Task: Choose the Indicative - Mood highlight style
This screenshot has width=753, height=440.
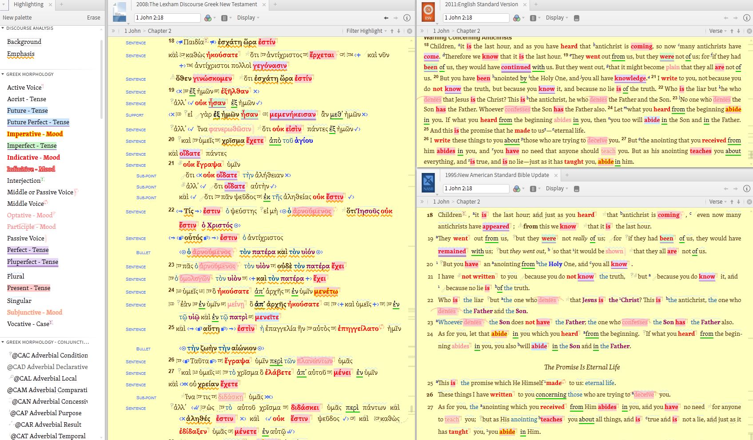Action: (33, 157)
